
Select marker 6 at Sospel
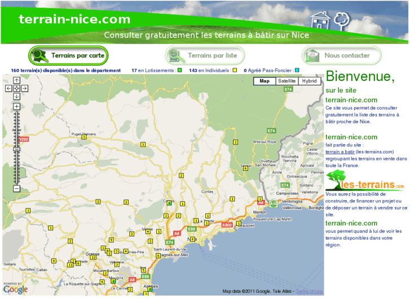tap(245, 168)
